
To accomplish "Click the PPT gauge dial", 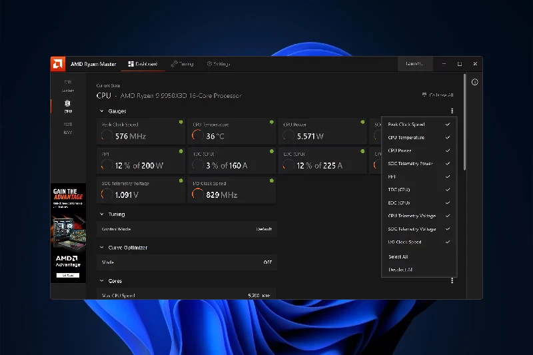I will tap(107, 165).
